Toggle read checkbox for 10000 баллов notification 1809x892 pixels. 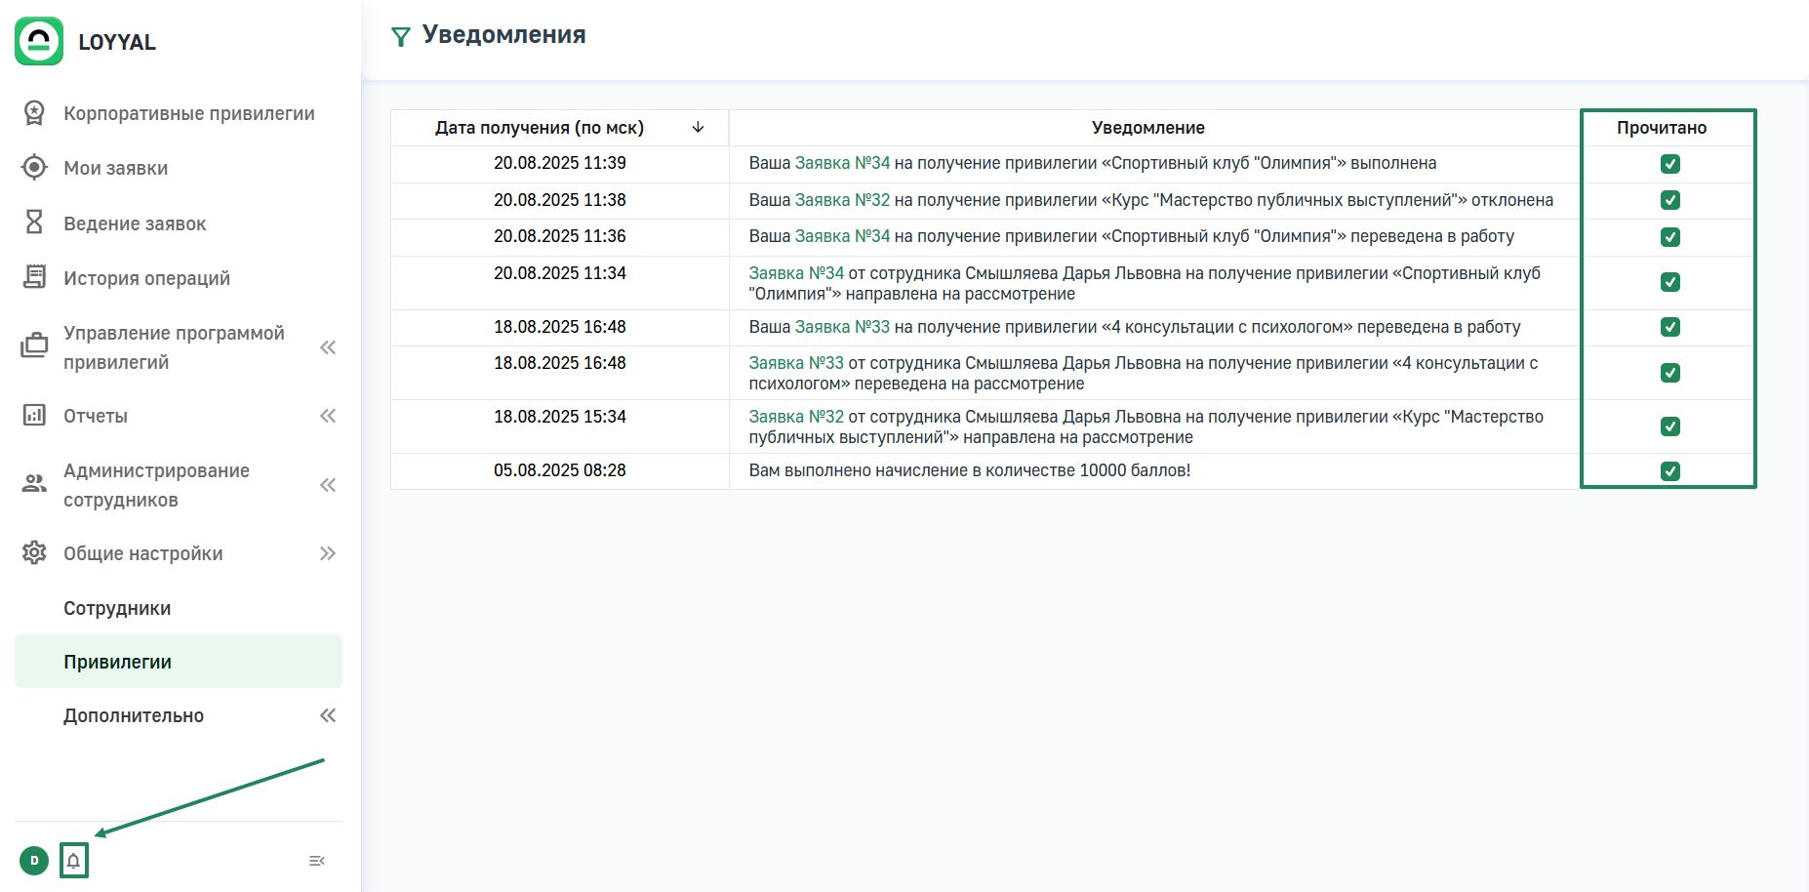coord(1669,471)
